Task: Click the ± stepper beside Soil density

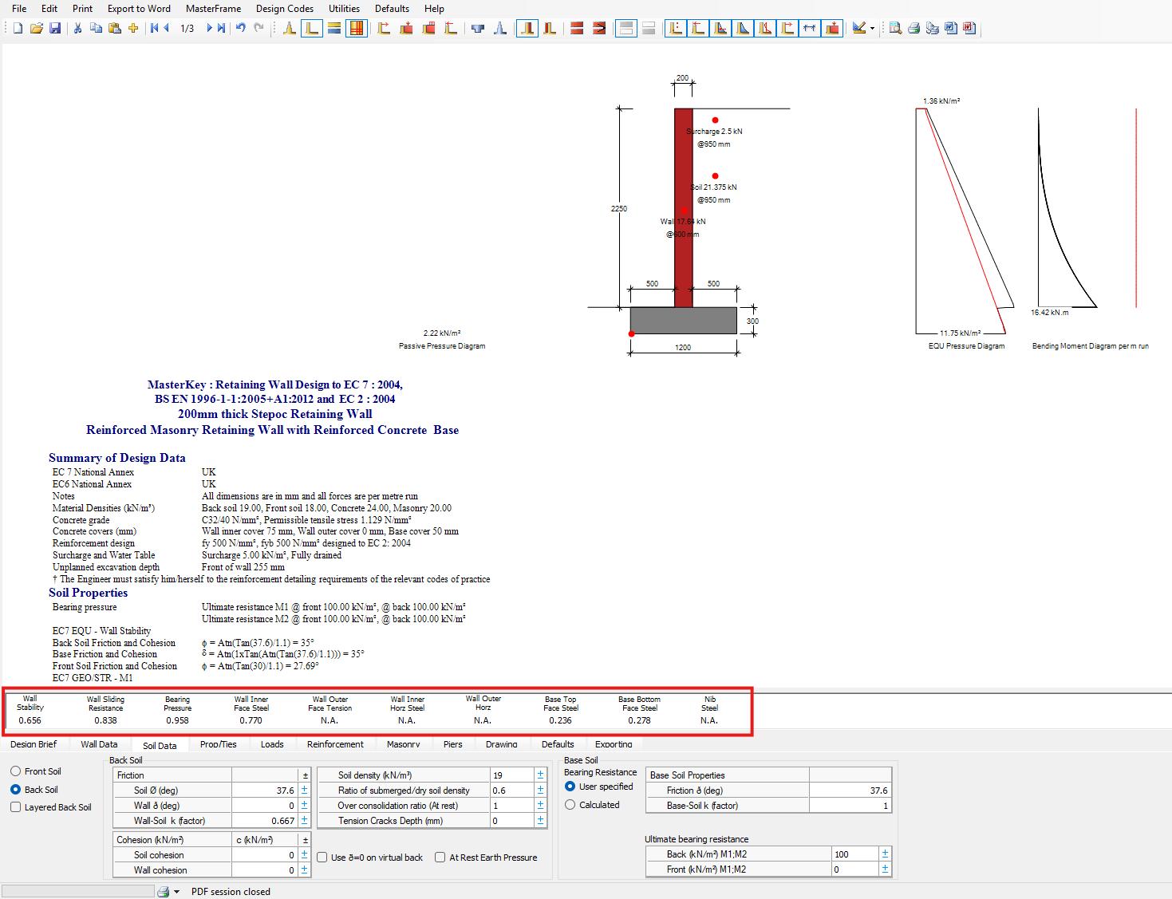Action: [x=540, y=775]
